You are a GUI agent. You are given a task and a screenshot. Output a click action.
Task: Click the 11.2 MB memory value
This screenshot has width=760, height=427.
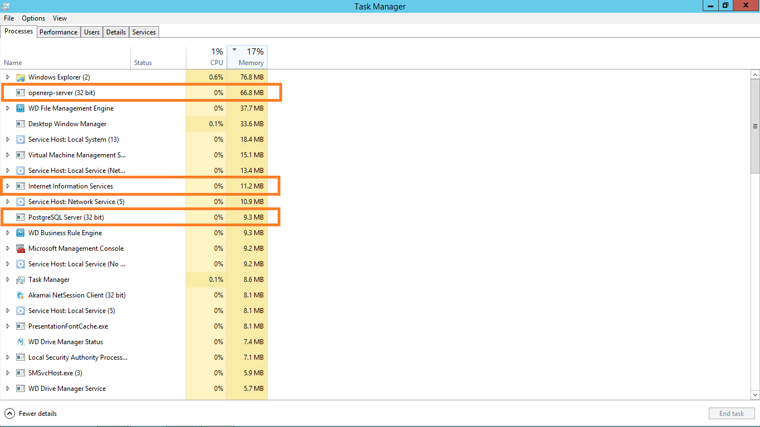pyautogui.click(x=252, y=186)
